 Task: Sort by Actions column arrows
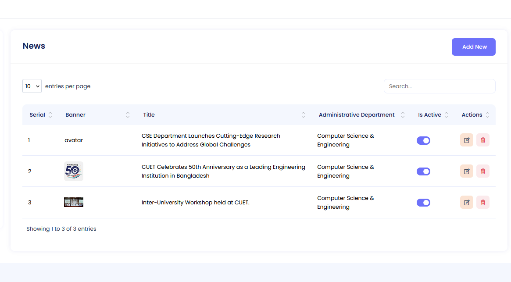[487, 115]
